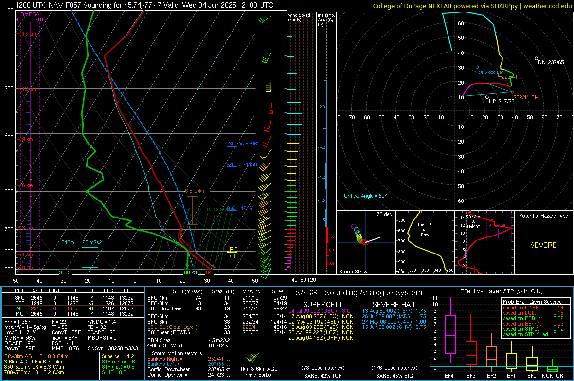Click the UP=247/23 hodograph label

[502, 101]
